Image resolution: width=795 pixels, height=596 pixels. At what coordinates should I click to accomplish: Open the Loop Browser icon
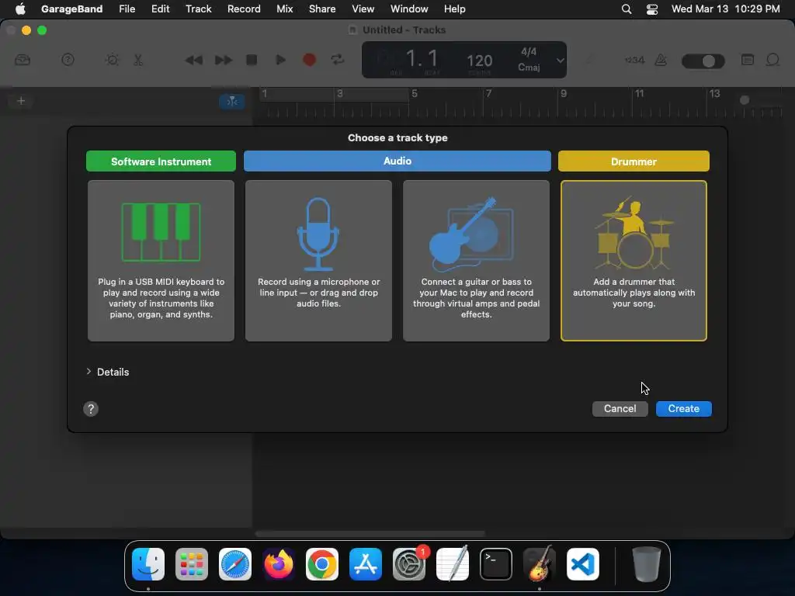[x=772, y=60]
